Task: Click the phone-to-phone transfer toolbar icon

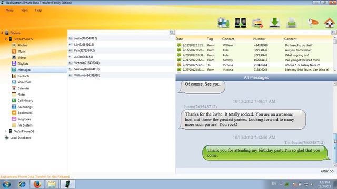Action: pyautogui.click(x=240, y=23)
